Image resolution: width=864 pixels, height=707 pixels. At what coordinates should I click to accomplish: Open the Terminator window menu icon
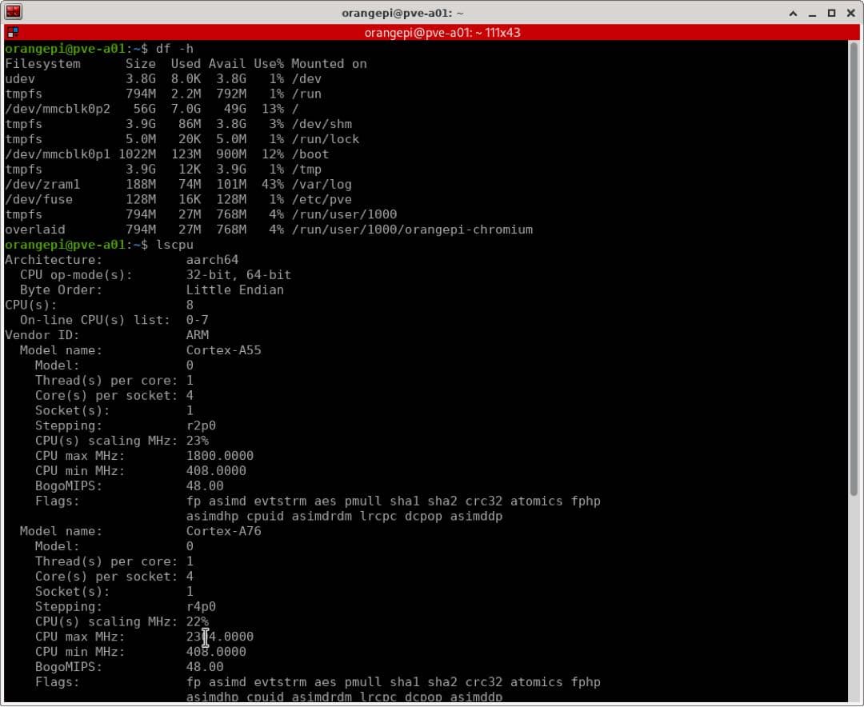(x=13, y=12)
